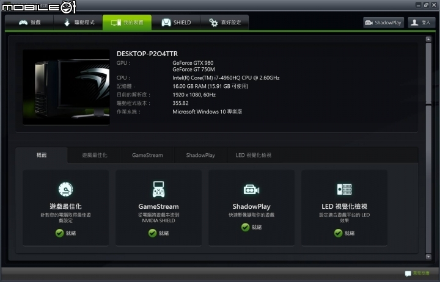Click the GameStream card title
The width and height of the screenshot is (440, 282).
tap(158, 206)
